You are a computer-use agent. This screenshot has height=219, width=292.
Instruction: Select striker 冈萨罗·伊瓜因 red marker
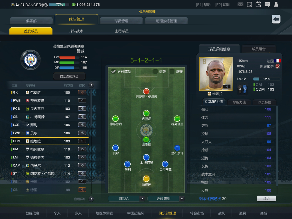(146, 92)
